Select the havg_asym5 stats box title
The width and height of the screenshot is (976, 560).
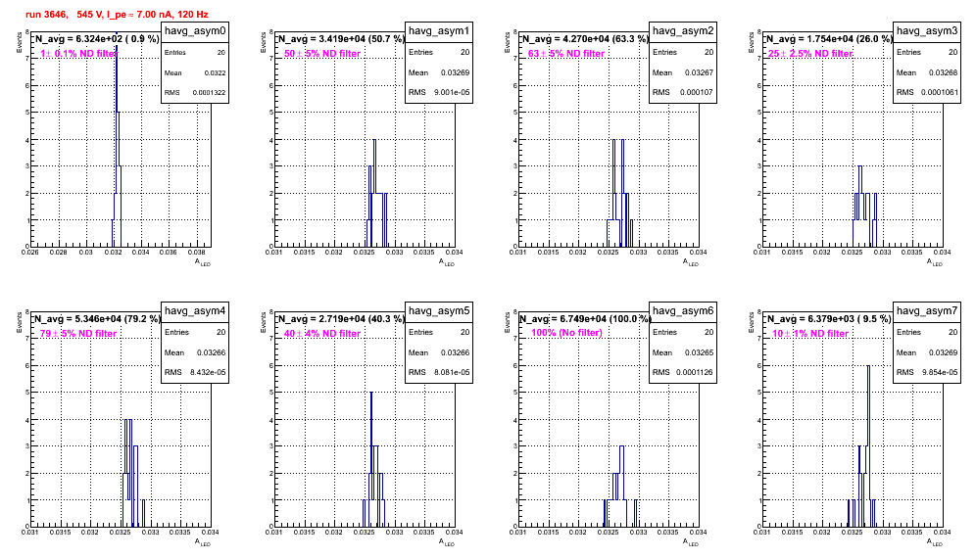coord(439,310)
